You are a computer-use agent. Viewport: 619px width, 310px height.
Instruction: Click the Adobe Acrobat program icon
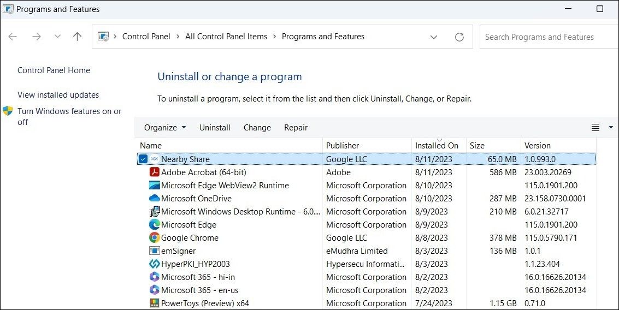155,172
